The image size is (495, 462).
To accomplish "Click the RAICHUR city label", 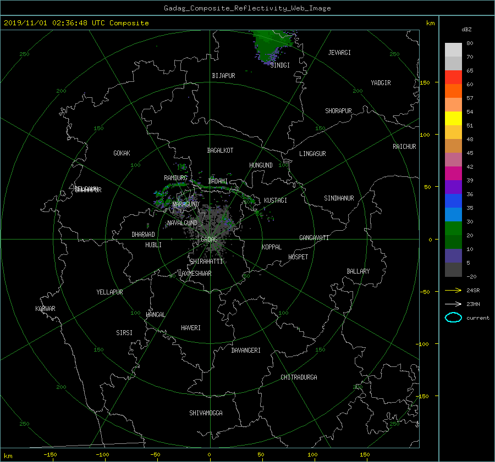I will pyautogui.click(x=404, y=147).
